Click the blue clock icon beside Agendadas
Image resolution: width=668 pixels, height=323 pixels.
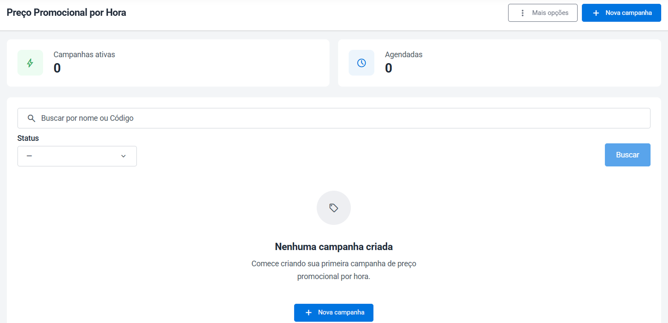tap(361, 63)
